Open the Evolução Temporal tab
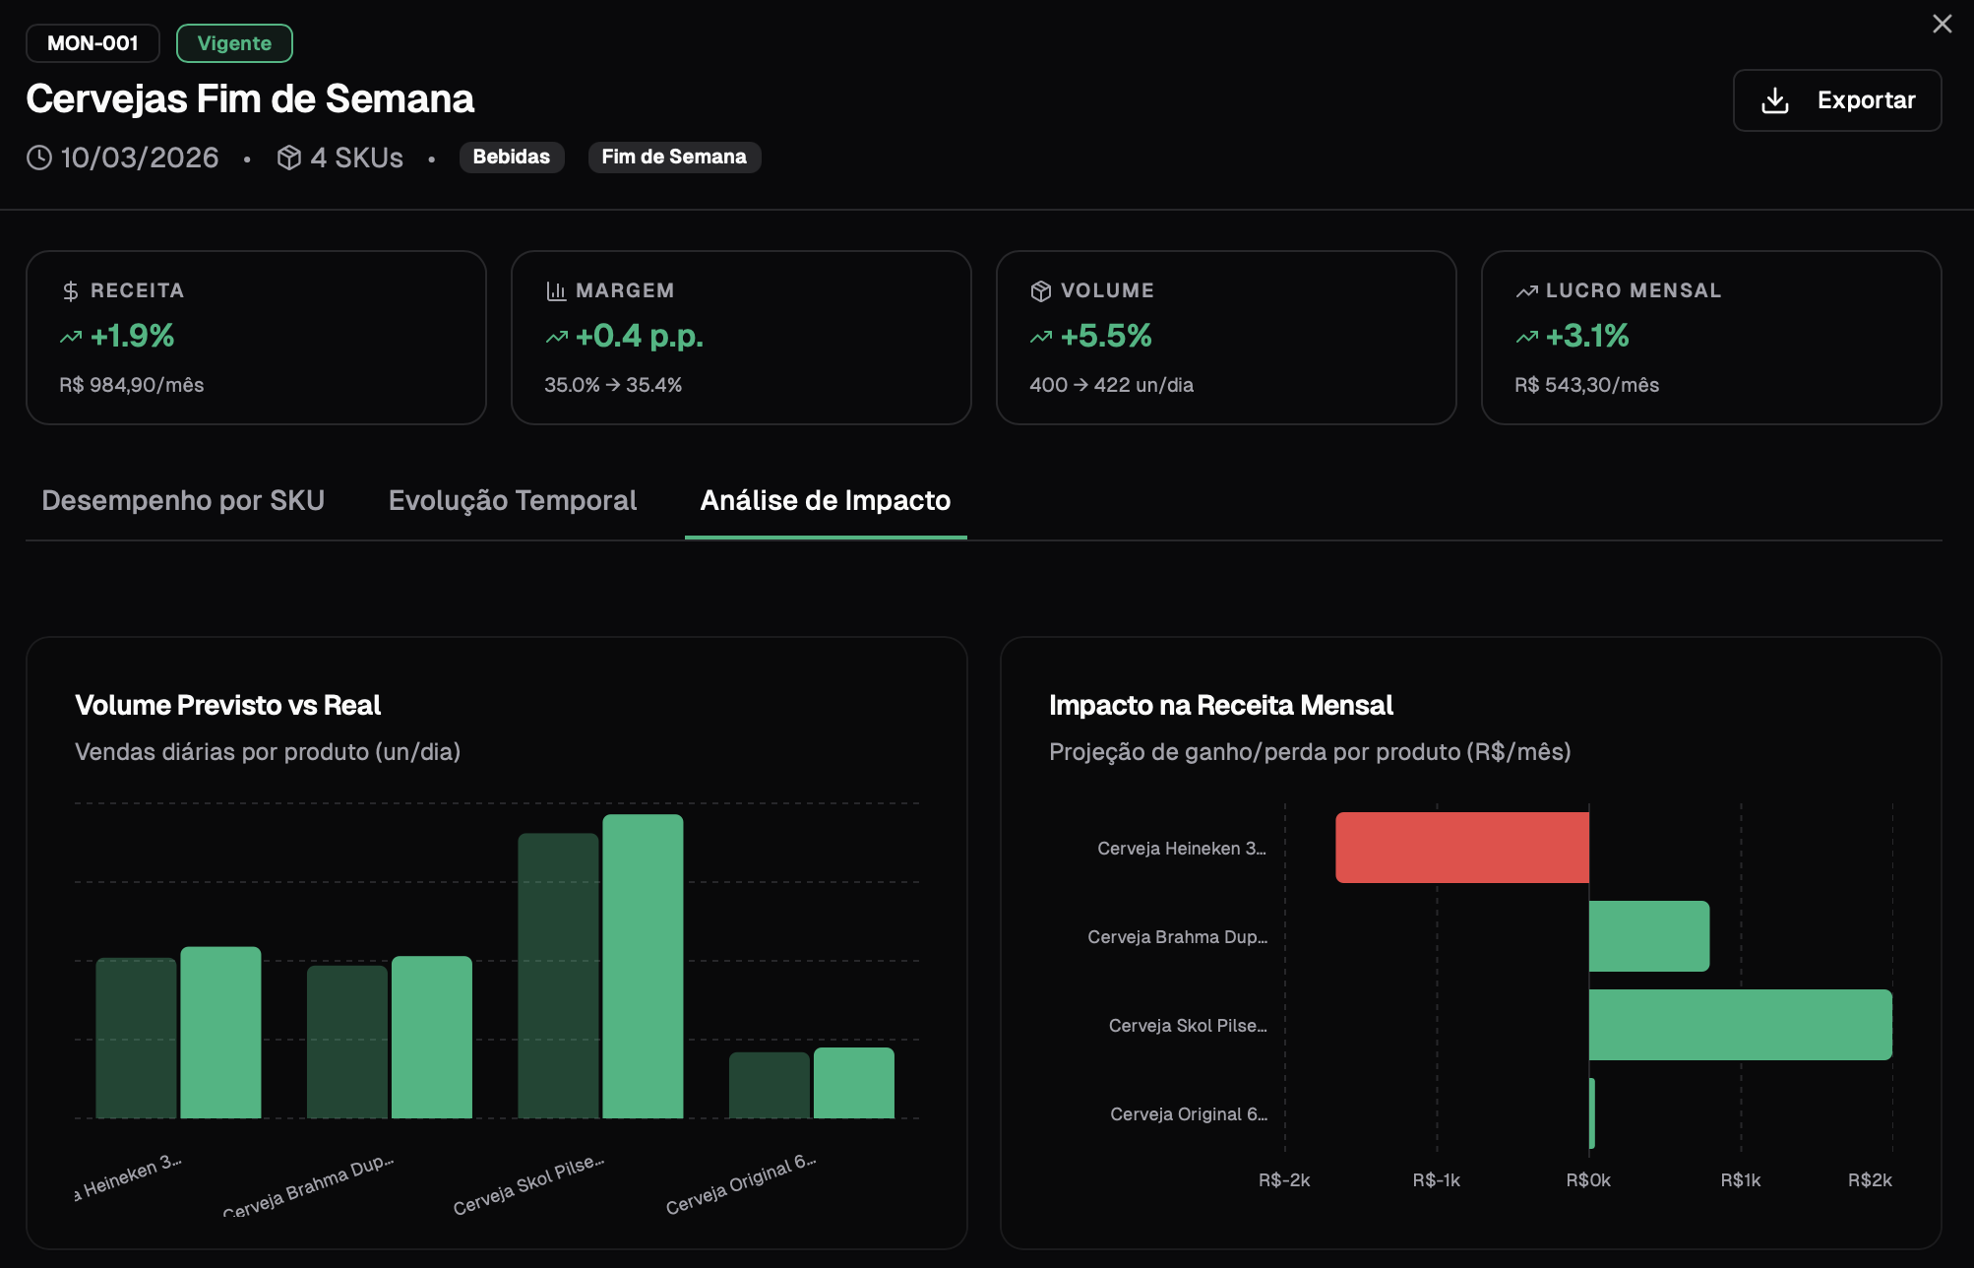 [512, 500]
